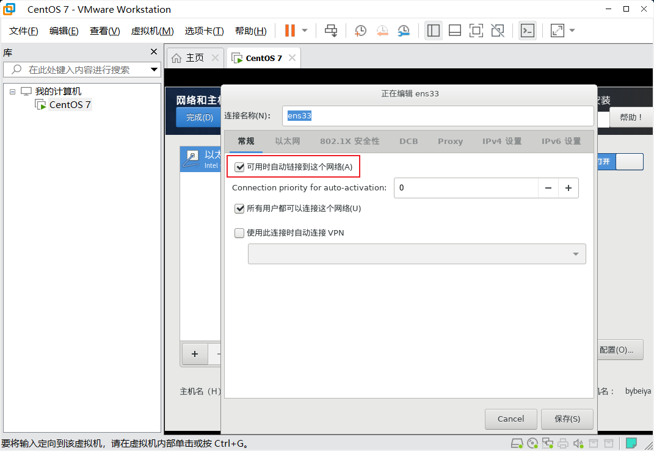Viewport: 654px width, 451px height.
Task: Open the console view icon
Action: point(528,31)
